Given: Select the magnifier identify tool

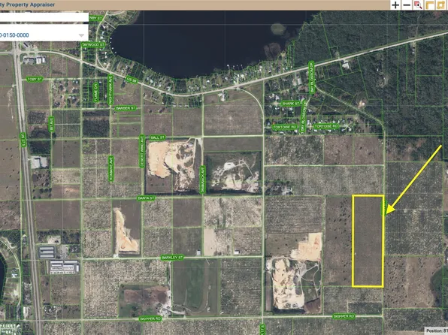Looking at the screenshot, I should click(x=418, y=5).
